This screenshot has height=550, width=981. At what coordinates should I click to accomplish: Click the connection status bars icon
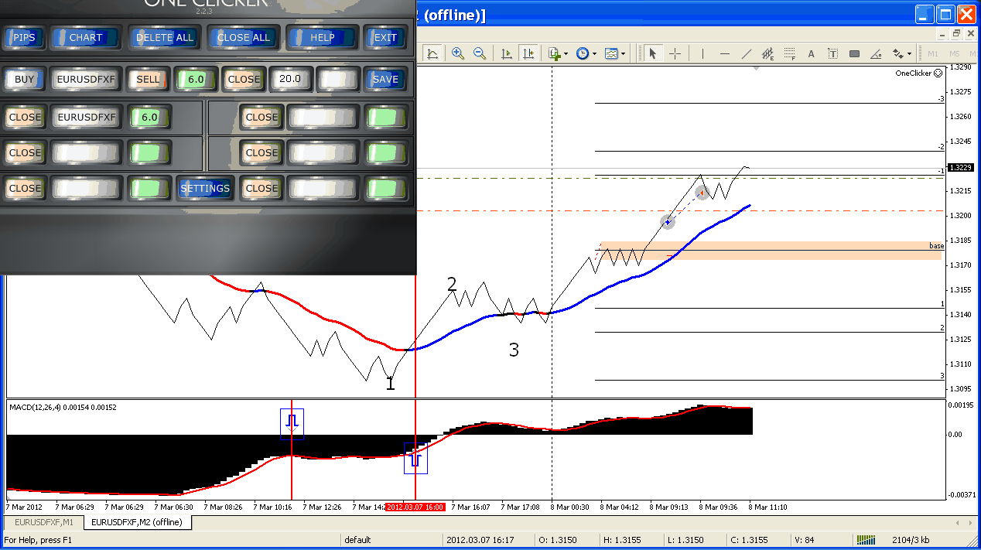coord(866,539)
